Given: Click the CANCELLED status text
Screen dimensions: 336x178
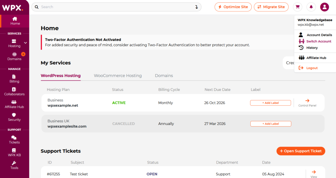Looking at the screenshot, I should [123, 124].
